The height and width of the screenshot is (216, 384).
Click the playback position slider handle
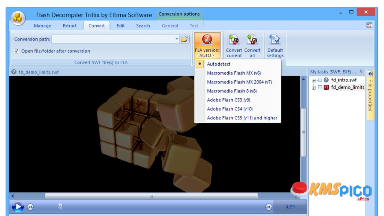pyautogui.click(x=60, y=206)
